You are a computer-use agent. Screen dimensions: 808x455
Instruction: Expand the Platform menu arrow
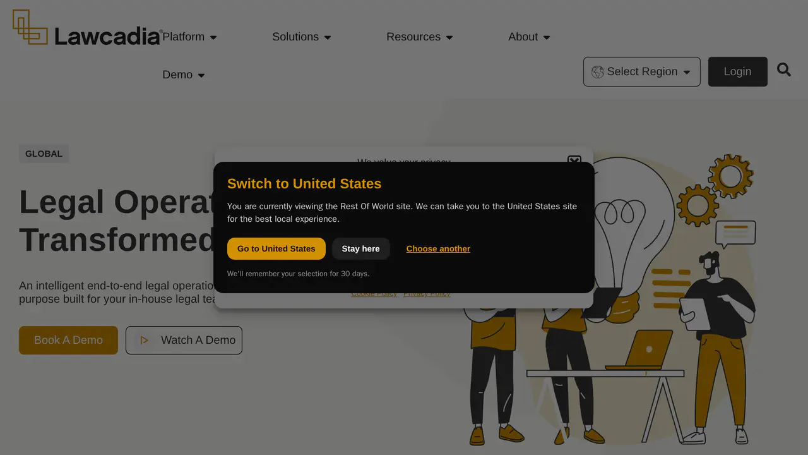(x=213, y=37)
